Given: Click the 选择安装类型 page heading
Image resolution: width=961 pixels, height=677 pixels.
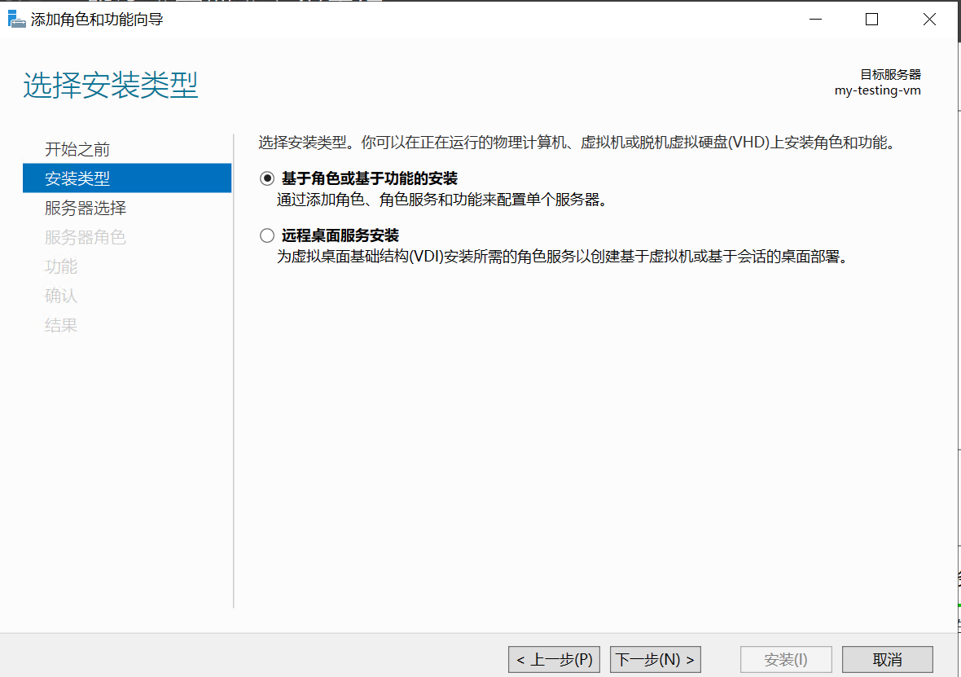Looking at the screenshot, I should point(111,85).
